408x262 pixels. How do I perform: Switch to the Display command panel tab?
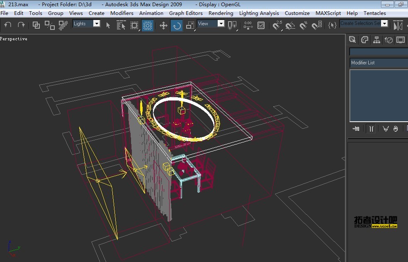coord(401,40)
